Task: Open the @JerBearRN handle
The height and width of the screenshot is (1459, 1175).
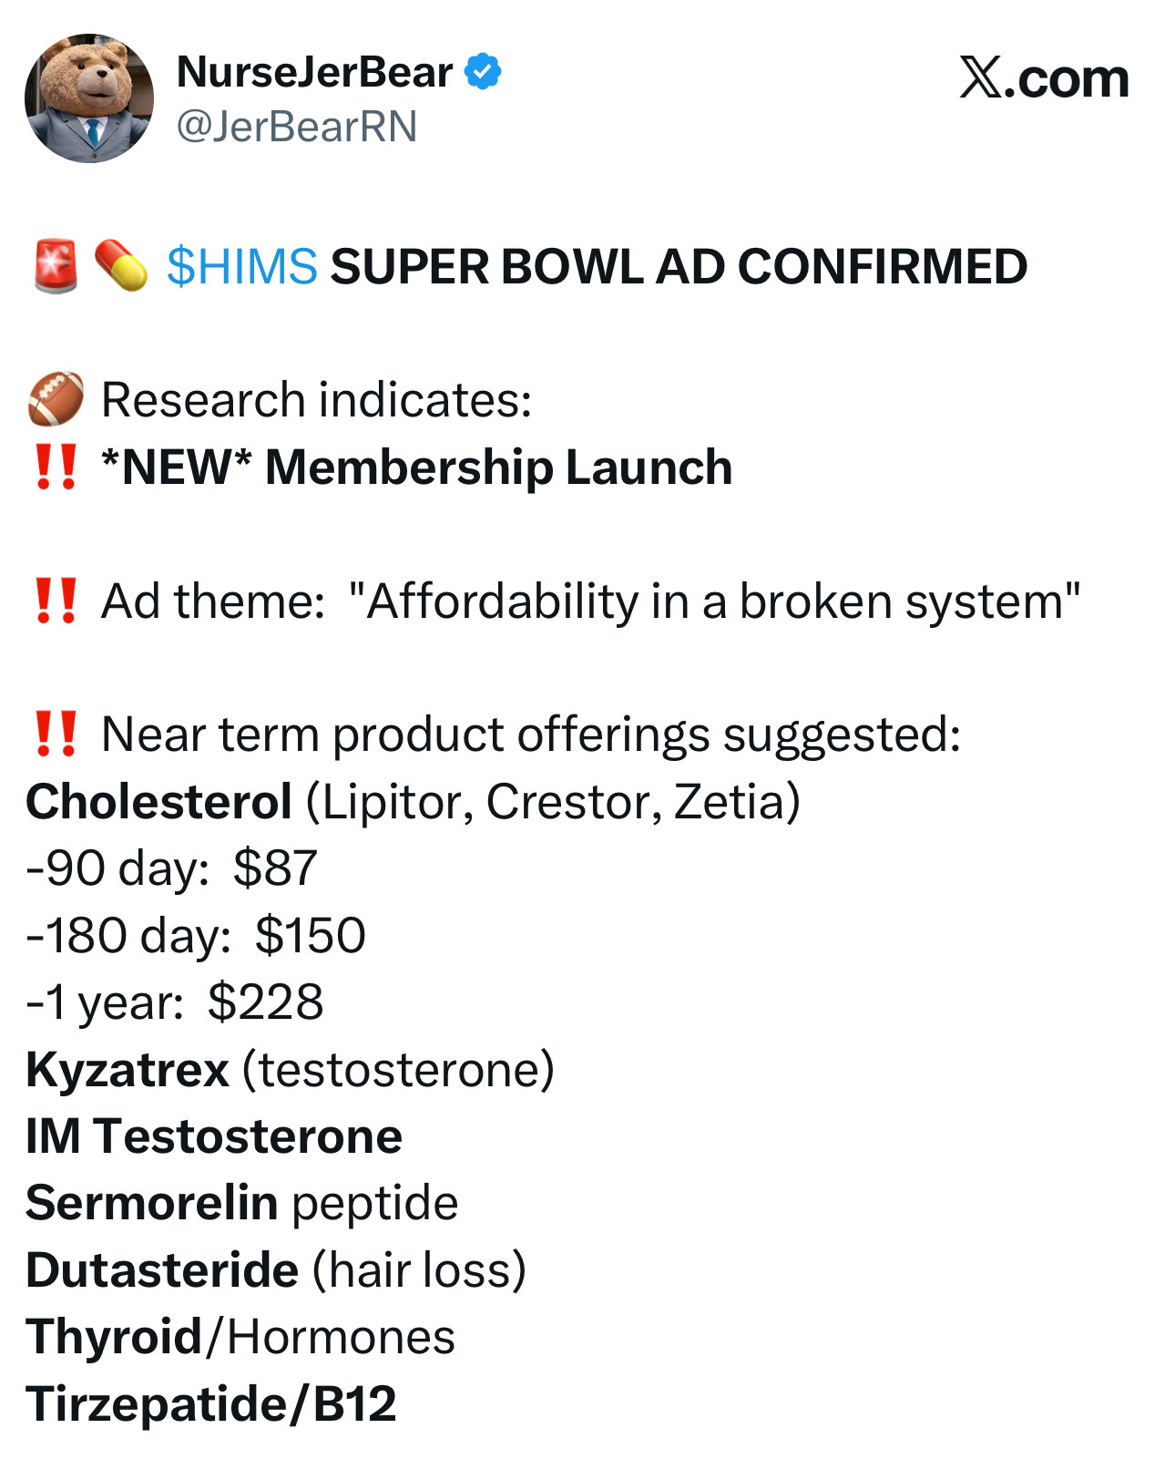Action: click(x=296, y=126)
